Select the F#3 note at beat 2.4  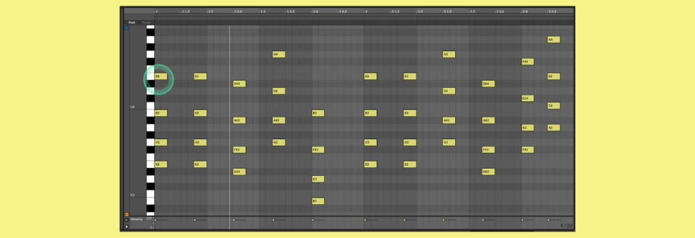coord(528,150)
